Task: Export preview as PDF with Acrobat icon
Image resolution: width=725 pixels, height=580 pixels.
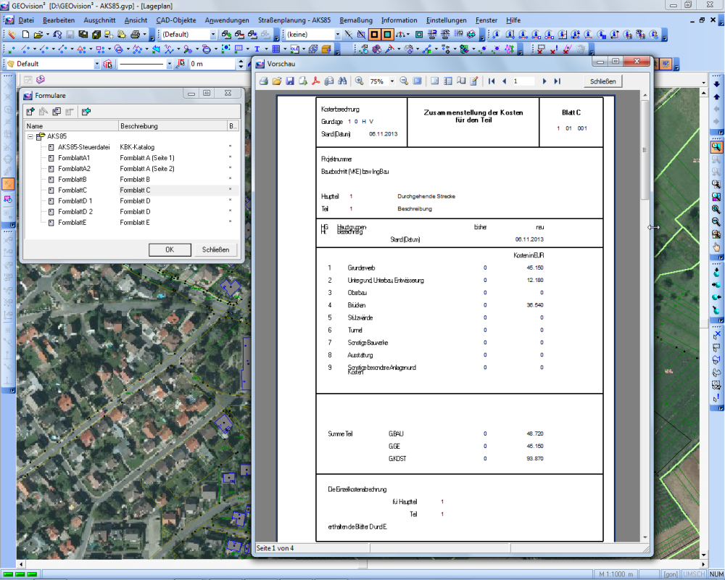Action: tap(316, 81)
